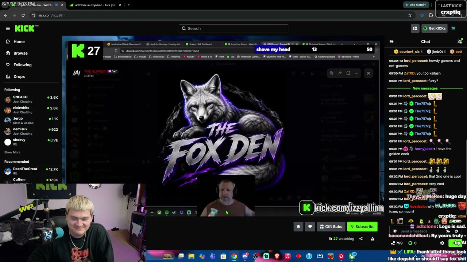Open the chat users list icon

(x=460, y=42)
